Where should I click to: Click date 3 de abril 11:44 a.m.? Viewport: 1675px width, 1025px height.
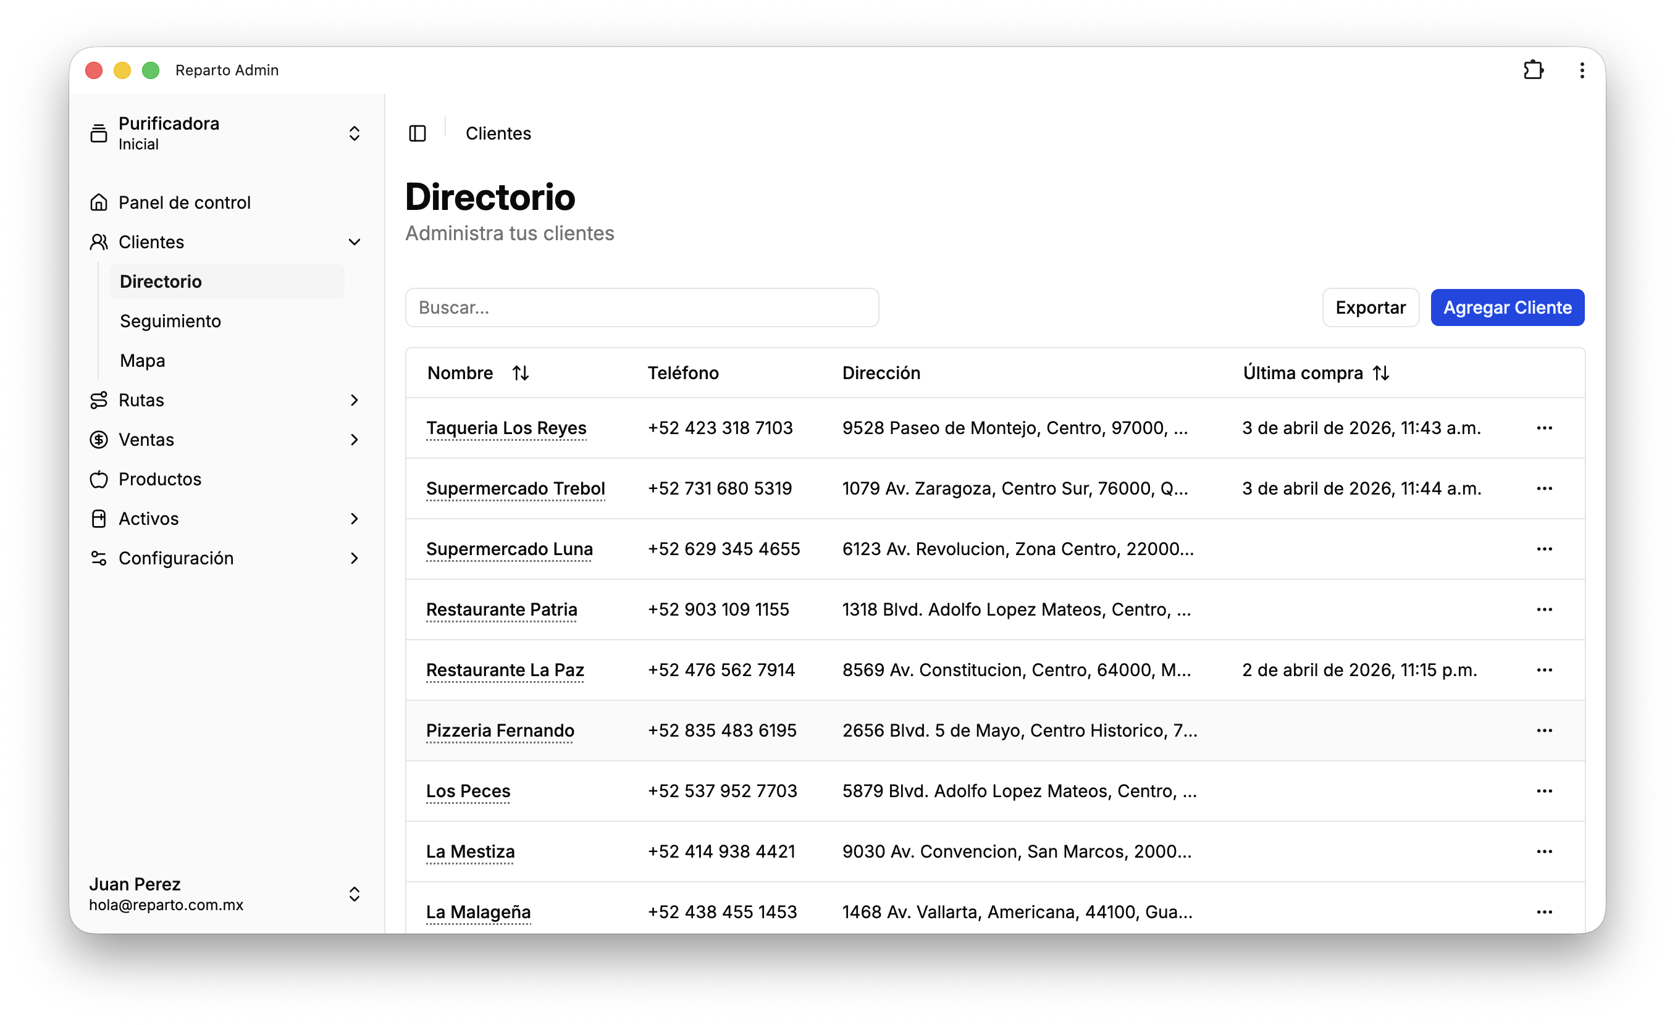pyautogui.click(x=1362, y=488)
